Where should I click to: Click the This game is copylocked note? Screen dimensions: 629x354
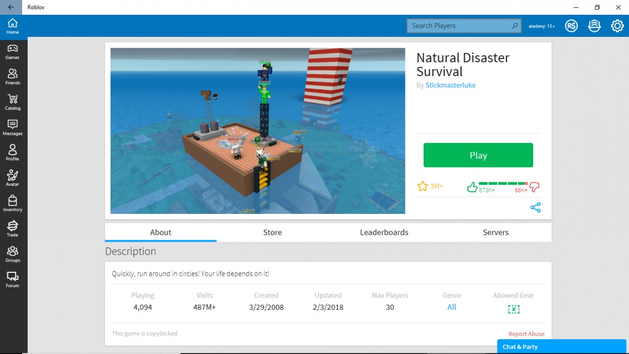[144, 333]
